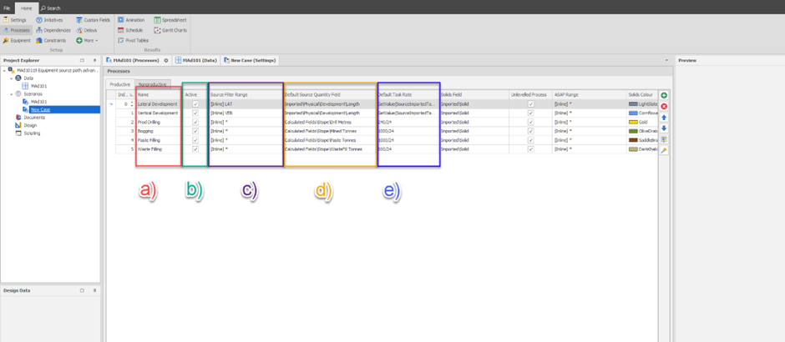The height and width of the screenshot is (342, 785).
Task: Click the Gantt Charts ribbon icon
Action: click(170, 30)
